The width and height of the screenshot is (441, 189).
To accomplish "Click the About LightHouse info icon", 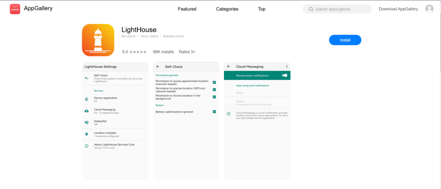I will tap(87, 146).
